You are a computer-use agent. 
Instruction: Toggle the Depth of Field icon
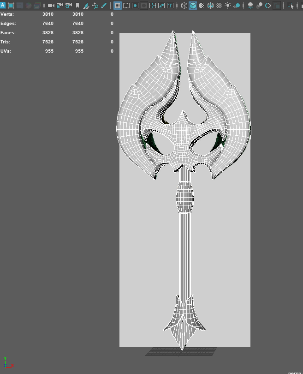pyautogui.click(x=277, y=6)
